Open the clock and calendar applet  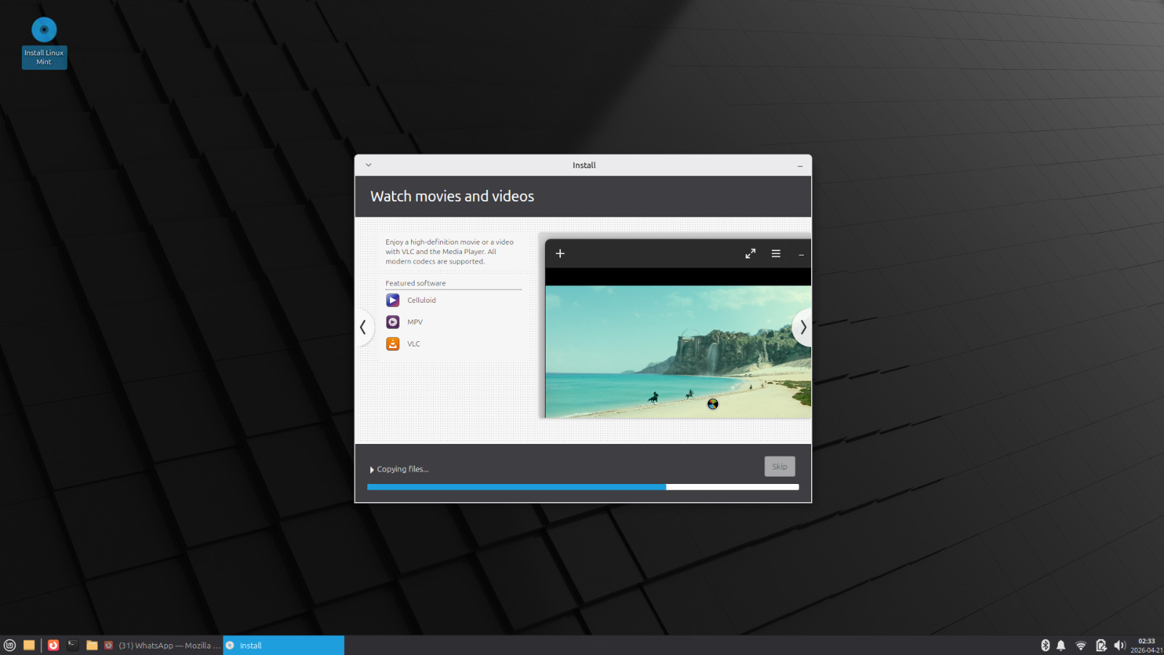[1147, 646]
